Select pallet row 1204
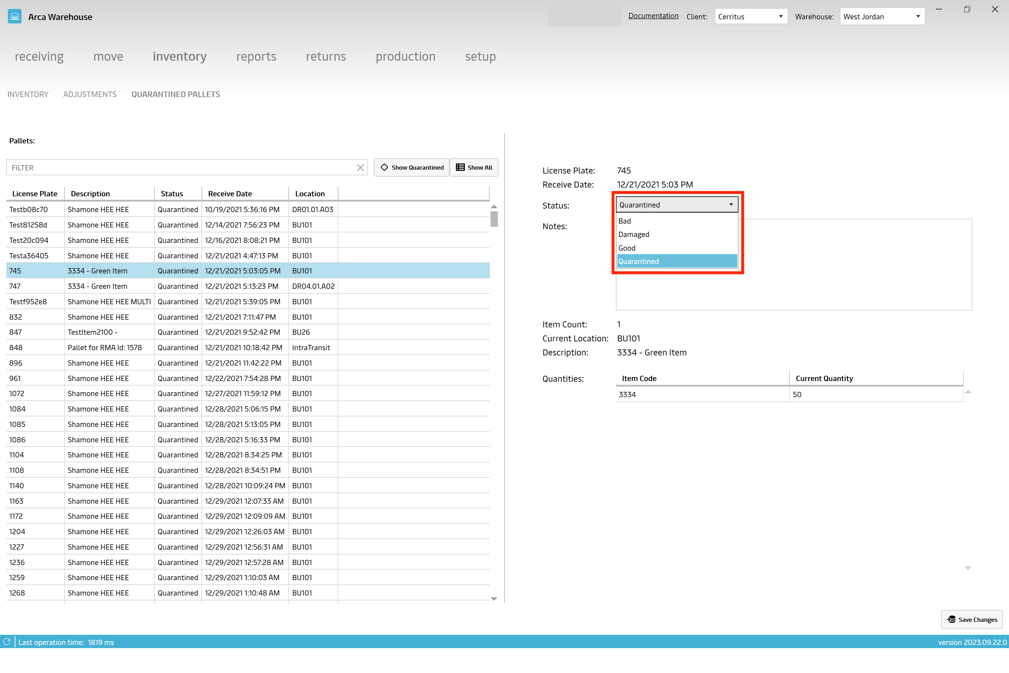 [x=248, y=532]
